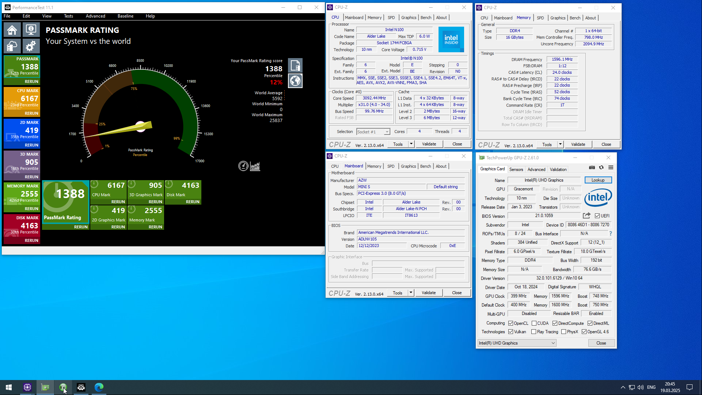The height and width of the screenshot is (395, 702).
Task: Toggle the Vulkan checkbox
Action: click(x=511, y=332)
